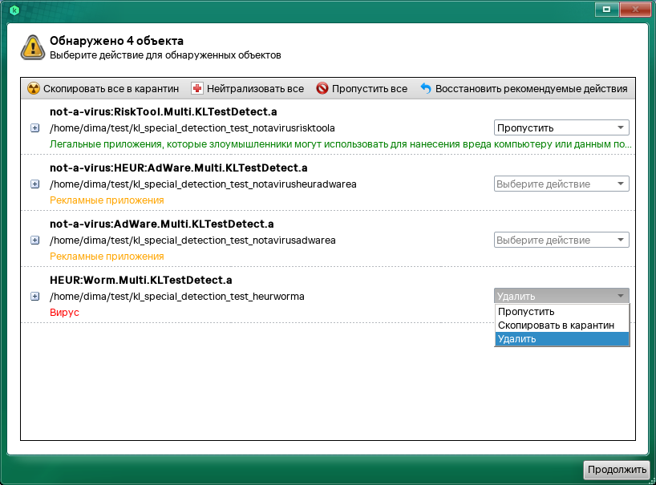Click the quarantine radiation icon in toolbar

tap(33, 89)
